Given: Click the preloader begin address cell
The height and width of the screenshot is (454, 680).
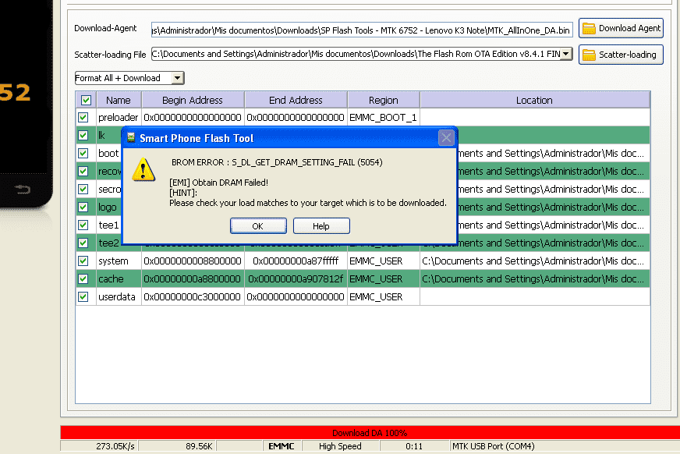Looking at the screenshot, I should click(193, 118).
